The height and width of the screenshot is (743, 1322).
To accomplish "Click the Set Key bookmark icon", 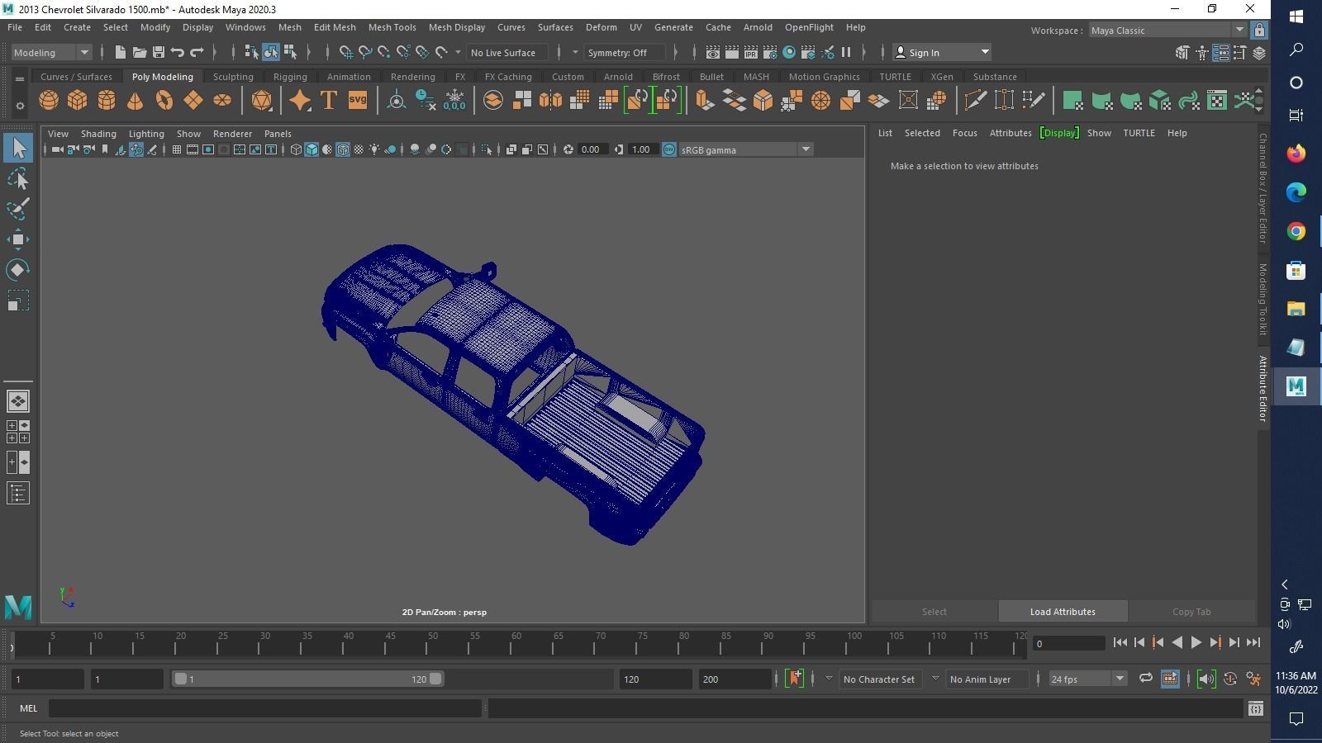I will coord(795,679).
